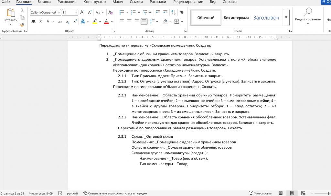
Task: Click русский language indicator
Action: [x=72, y=193]
